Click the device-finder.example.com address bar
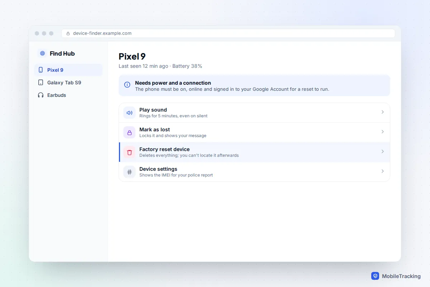 [x=228, y=33]
